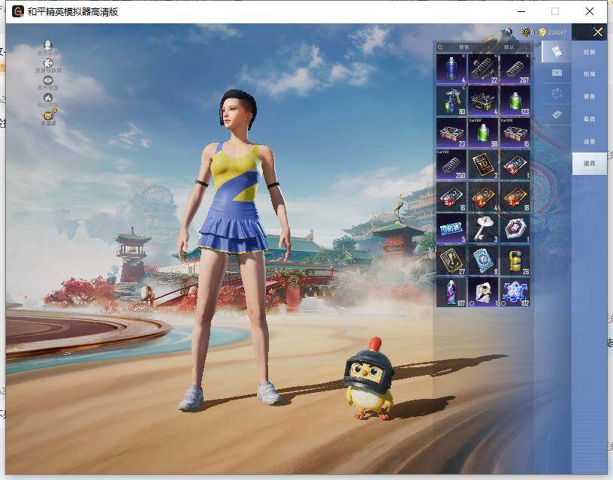613x480 pixels.
Task: Open the selected 道具 items category tab
Action: [589, 164]
